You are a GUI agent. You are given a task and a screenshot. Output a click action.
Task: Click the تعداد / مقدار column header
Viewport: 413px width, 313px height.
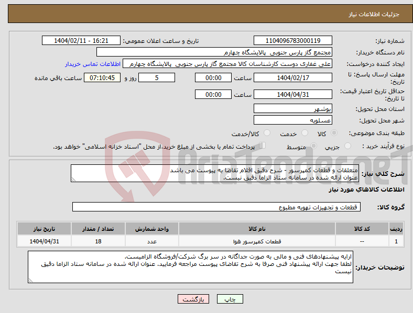pos(98,229)
